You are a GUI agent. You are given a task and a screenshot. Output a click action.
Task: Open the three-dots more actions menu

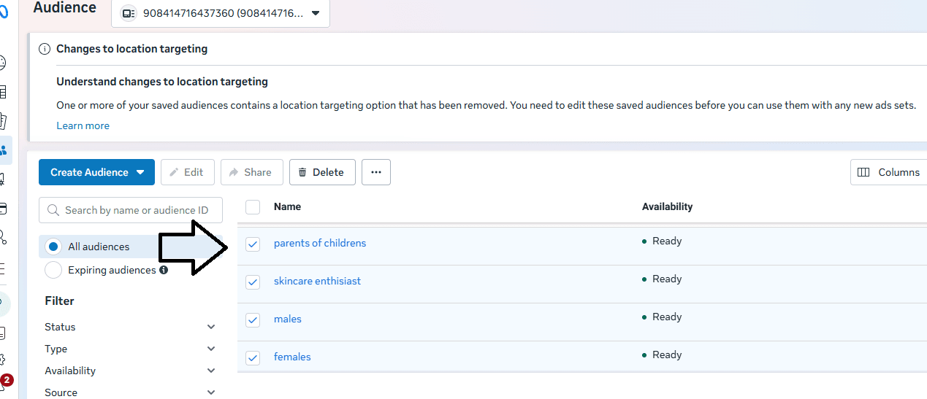[376, 172]
